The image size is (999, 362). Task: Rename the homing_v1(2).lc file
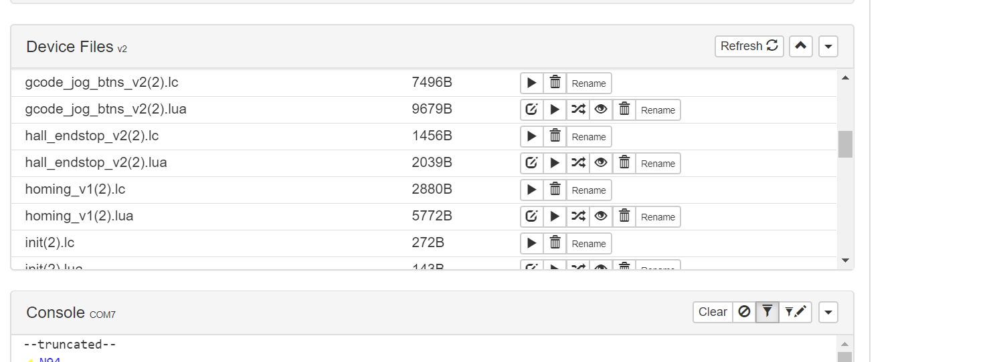pyautogui.click(x=589, y=190)
